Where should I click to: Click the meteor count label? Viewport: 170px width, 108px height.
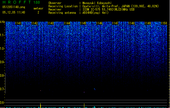click(x=38, y=8)
